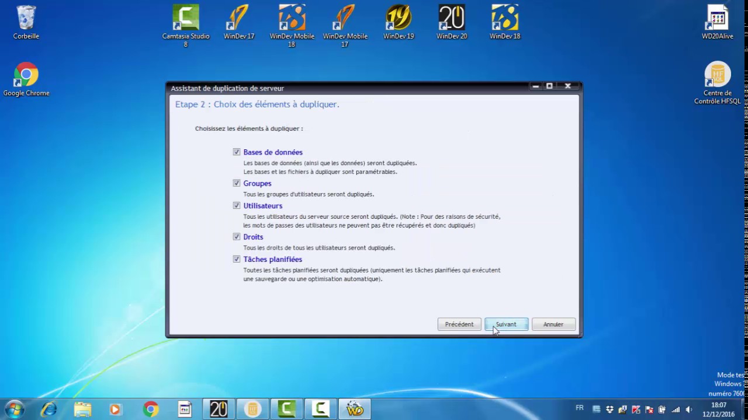Select the Centre de Contrôle HFSQL icon
This screenshot has height=420, width=748.
point(718,83)
